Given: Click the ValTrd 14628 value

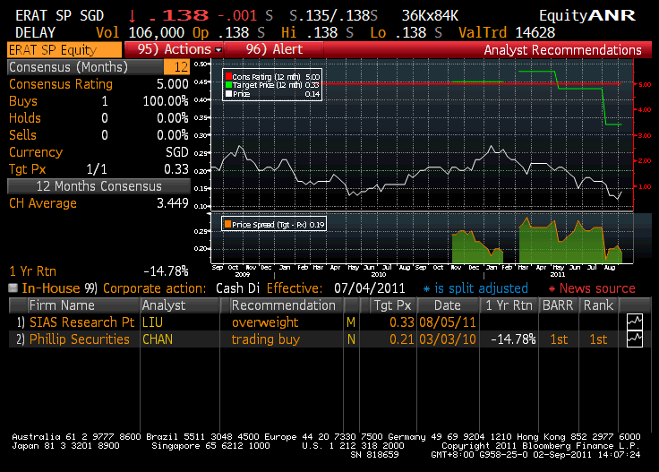Looking at the screenshot, I should pyautogui.click(x=535, y=32).
